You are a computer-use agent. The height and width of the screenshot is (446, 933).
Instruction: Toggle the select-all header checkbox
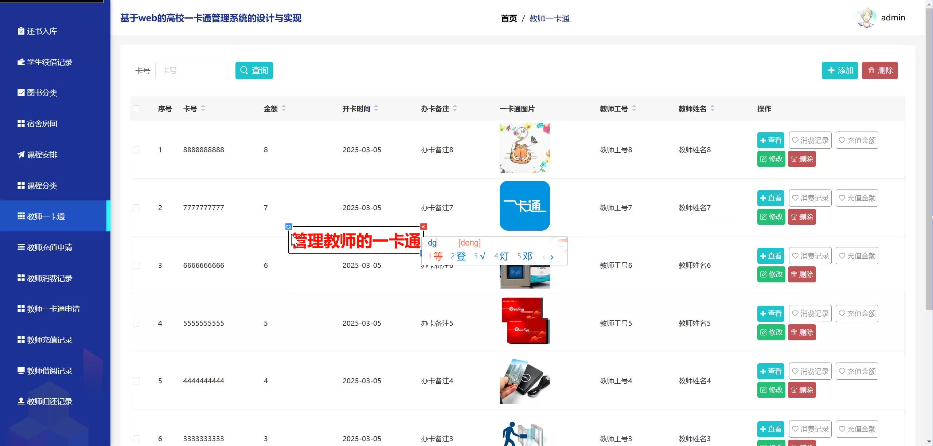click(137, 109)
